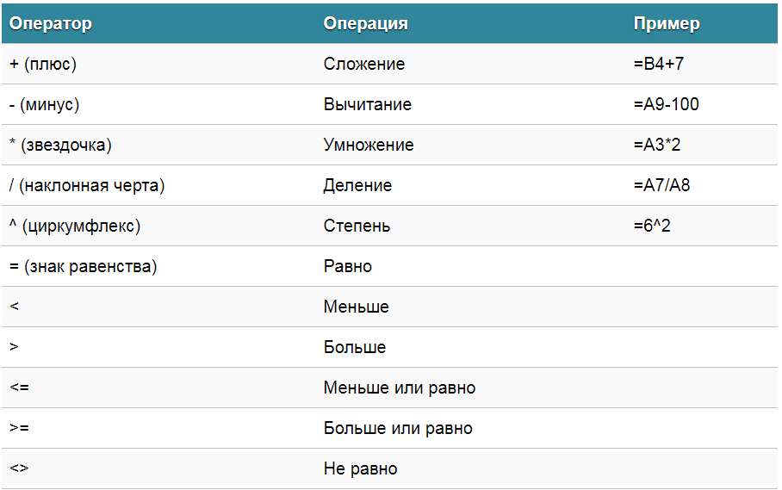Click the '<>' not-equal operator symbol

pyautogui.click(x=19, y=468)
